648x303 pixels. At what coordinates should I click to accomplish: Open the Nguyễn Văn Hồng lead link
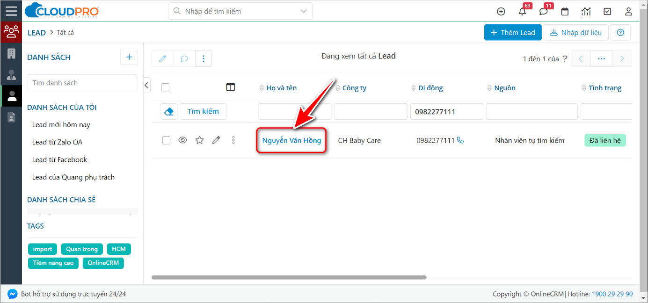click(291, 140)
